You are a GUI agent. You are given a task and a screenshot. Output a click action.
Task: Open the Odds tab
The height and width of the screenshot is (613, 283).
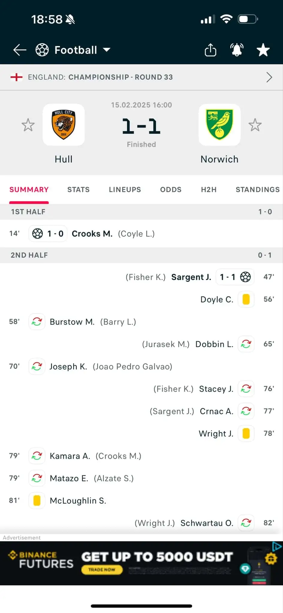[x=171, y=190]
